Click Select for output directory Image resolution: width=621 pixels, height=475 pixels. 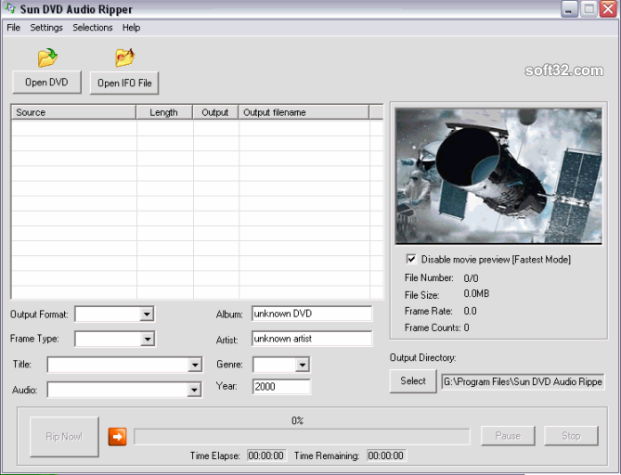click(x=413, y=381)
